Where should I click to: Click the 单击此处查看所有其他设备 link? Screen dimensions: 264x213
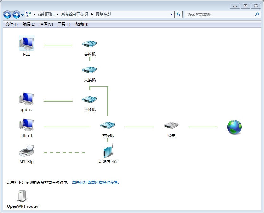95,182
